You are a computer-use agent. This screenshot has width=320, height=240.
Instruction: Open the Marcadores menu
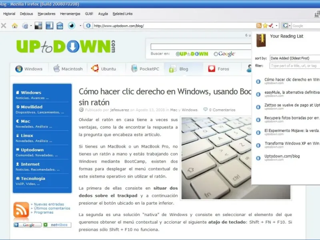click(x=46, y=14)
